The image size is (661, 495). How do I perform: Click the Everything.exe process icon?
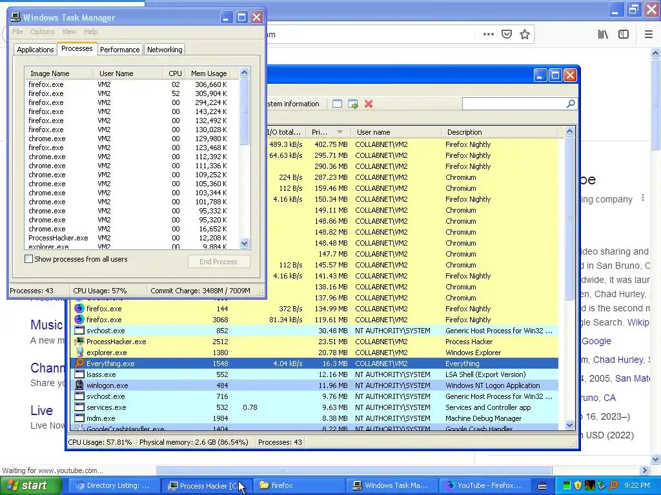79,363
